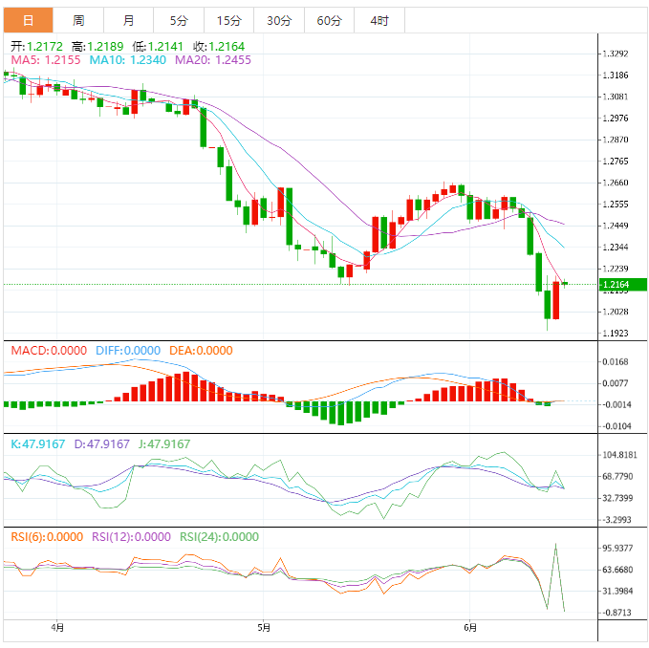Image resolution: width=649 pixels, height=648 pixels.
Task: Click the MA5 moving average label
Action: 45,60
